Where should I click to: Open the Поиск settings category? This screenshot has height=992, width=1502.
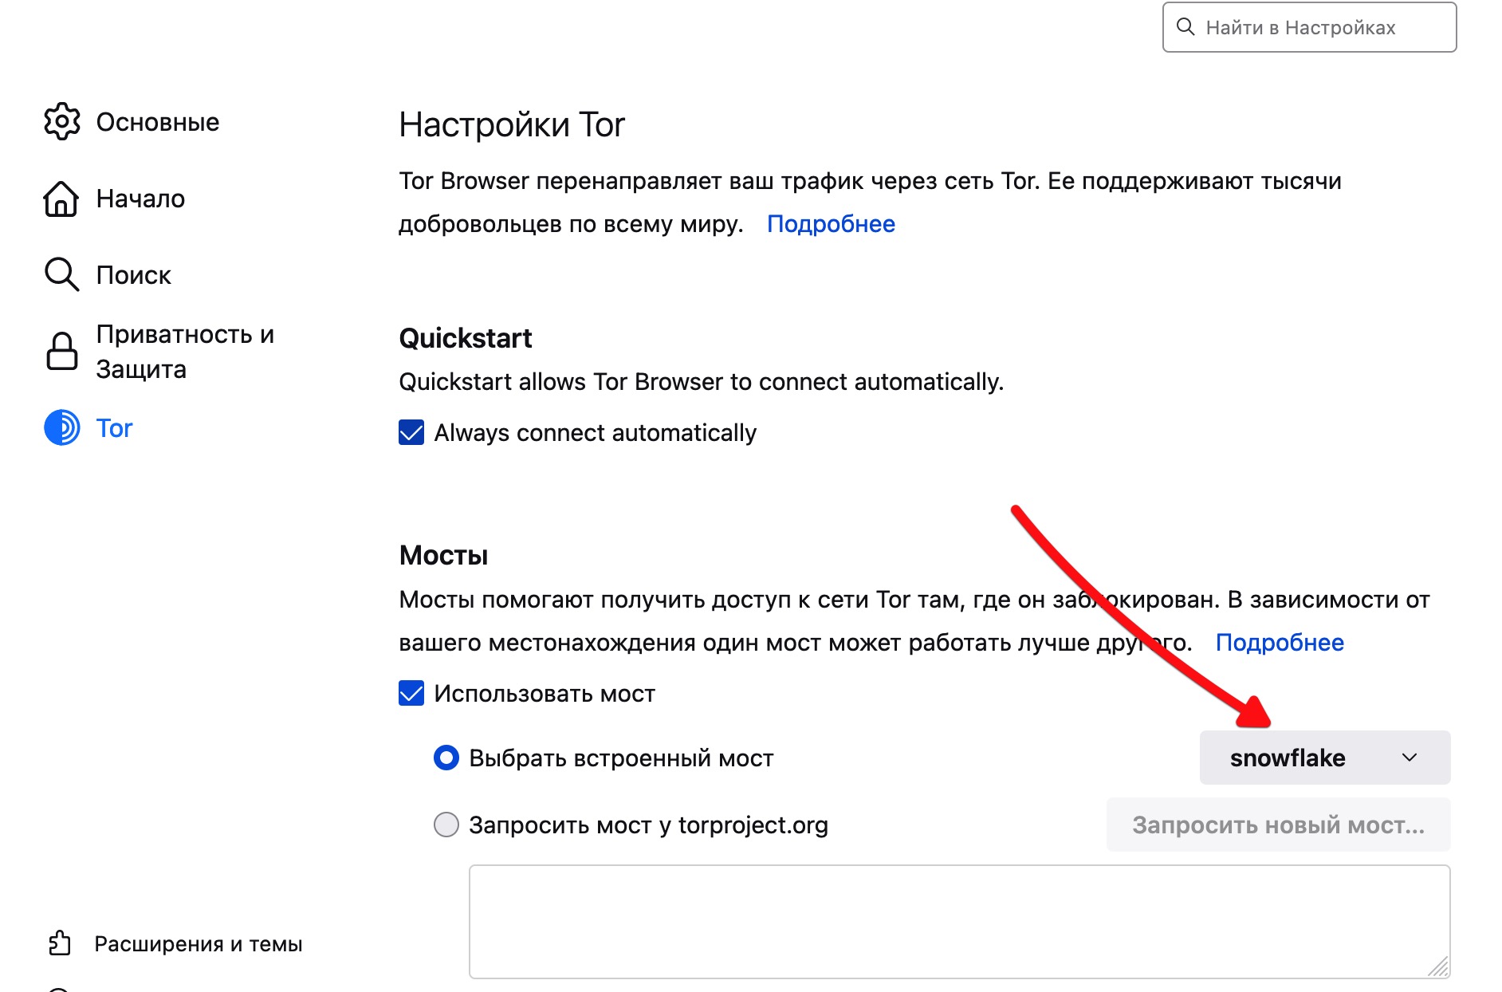(133, 275)
